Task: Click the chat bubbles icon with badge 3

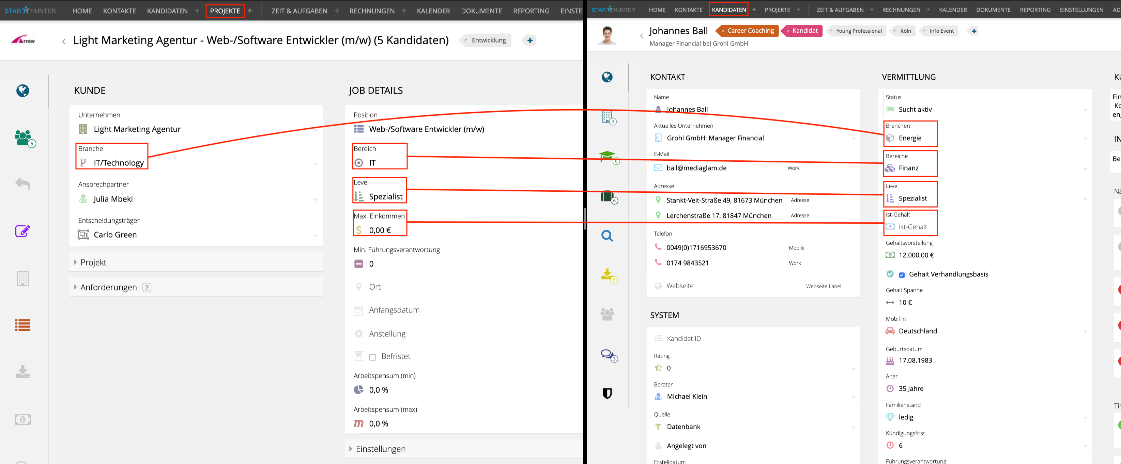Action: click(x=608, y=354)
